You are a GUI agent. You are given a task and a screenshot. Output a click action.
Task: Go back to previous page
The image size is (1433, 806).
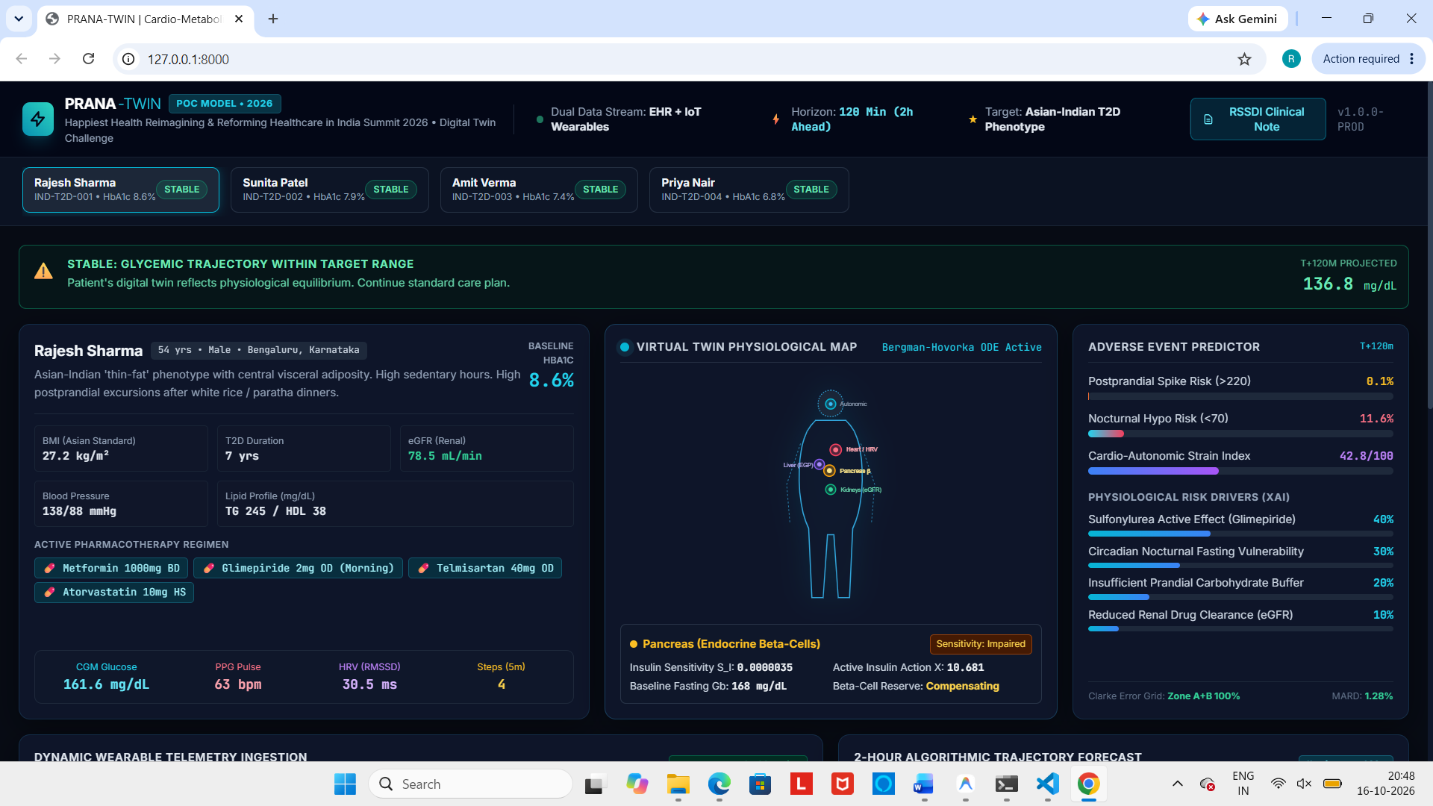(x=22, y=59)
